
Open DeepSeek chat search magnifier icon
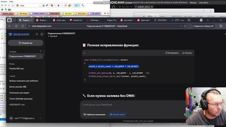[x=37, y=34]
